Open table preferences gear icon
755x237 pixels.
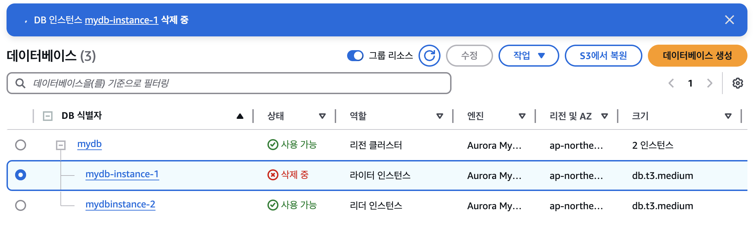(737, 83)
